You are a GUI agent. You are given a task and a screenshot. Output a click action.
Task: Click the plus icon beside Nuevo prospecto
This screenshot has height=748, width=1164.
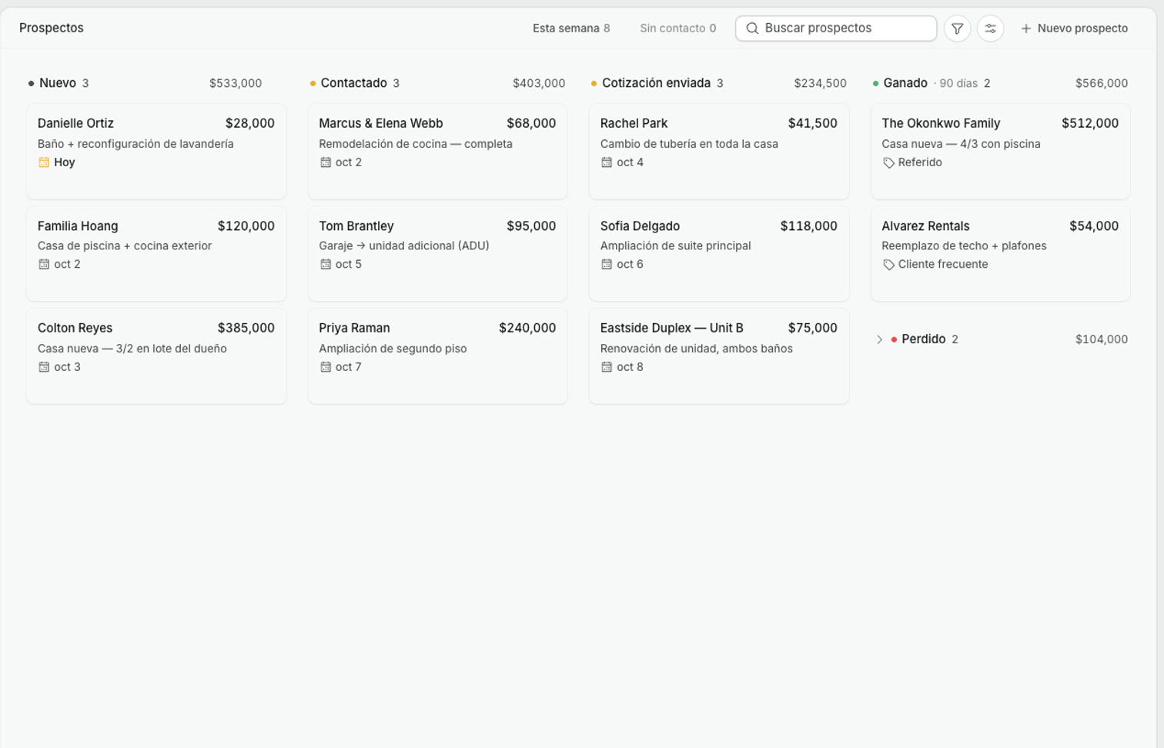pos(1025,28)
